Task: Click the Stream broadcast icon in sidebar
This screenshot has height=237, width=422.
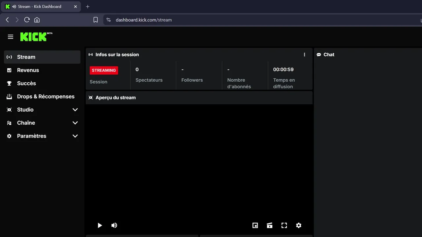Action: tap(9, 57)
